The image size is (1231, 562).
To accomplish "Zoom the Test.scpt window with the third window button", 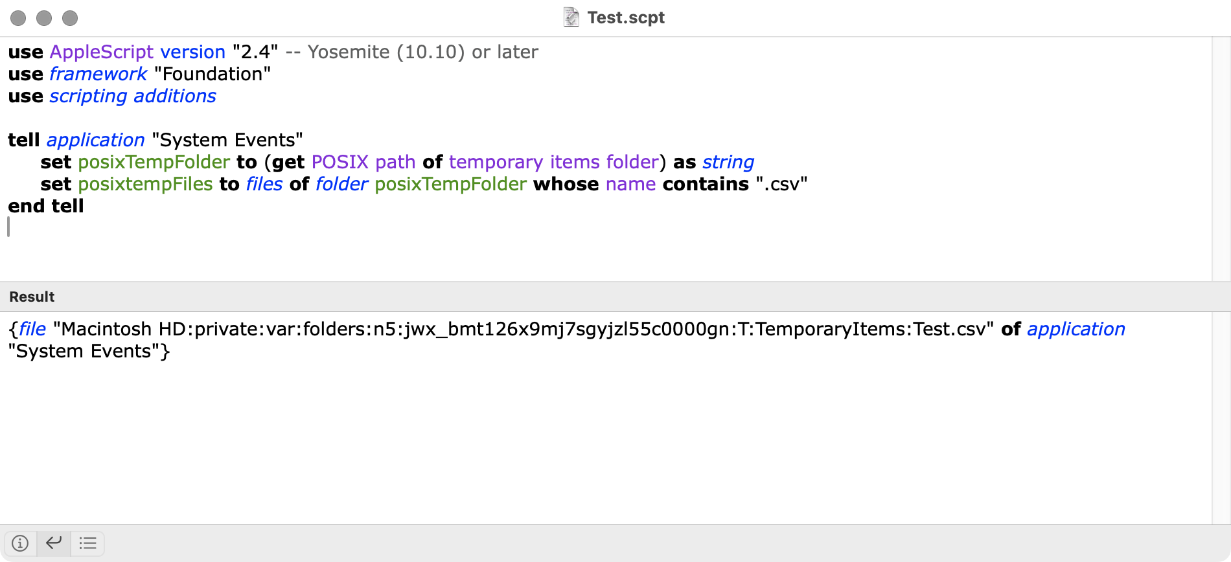I will [x=70, y=18].
